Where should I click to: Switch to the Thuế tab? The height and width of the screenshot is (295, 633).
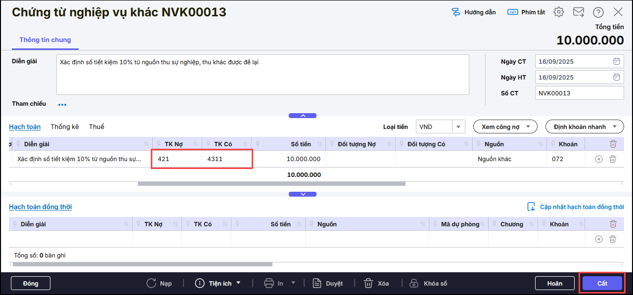click(96, 127)
